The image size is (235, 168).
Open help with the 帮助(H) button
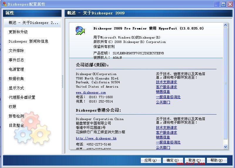pos(217,160)
